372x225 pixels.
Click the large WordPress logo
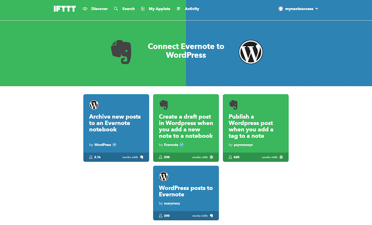[251, 52]
